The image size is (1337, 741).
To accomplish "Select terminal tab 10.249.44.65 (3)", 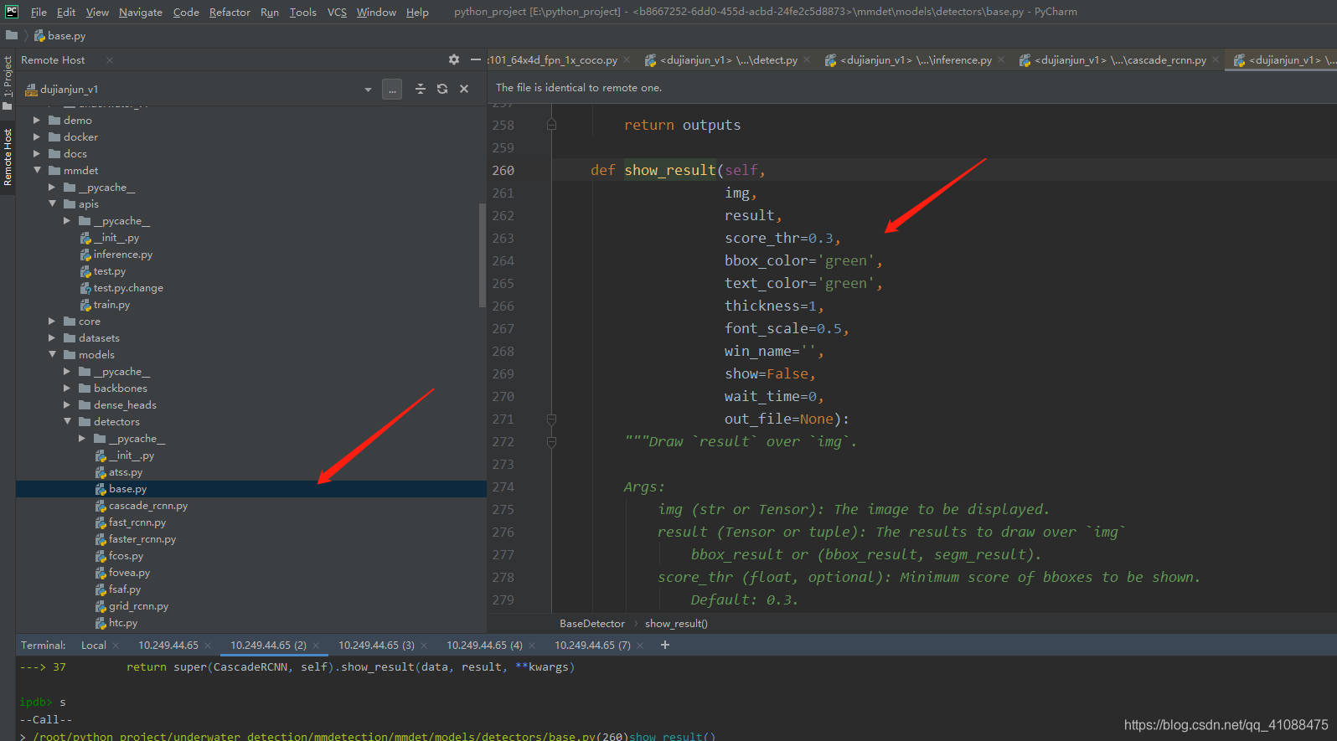I will click(x=376, y=646).
